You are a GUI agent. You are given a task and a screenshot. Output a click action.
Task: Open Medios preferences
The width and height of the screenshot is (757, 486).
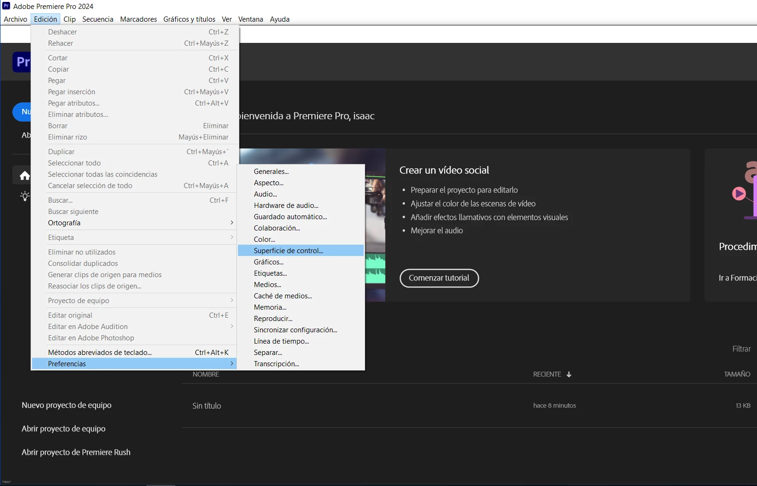click(x=301, y=285)
